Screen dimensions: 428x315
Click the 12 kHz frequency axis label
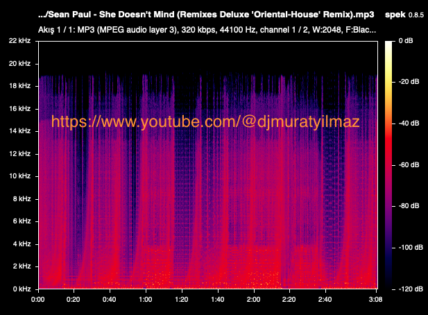(x=19, y=154)
